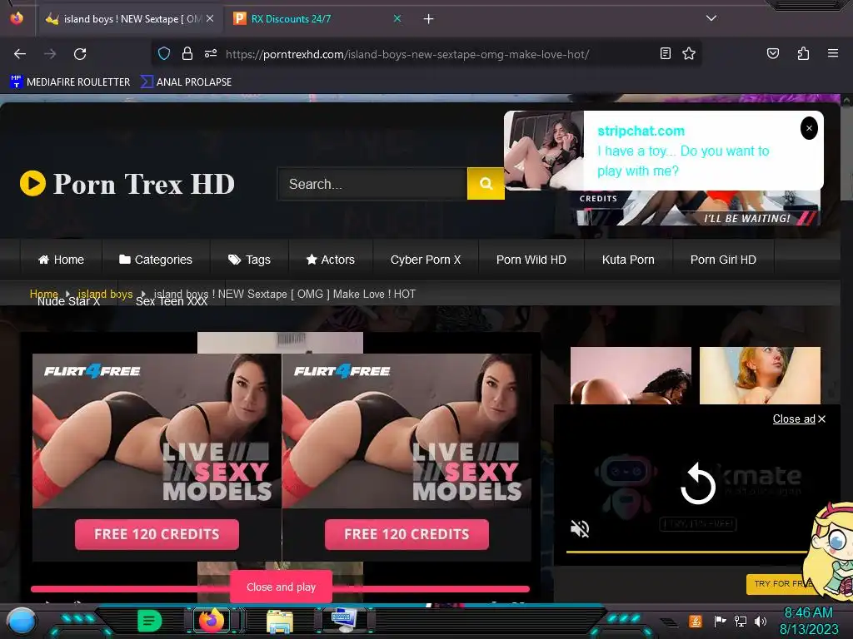Click left FREE 120 CREDITS button
This screenshot has height=639, width=853.
point(157,534)
